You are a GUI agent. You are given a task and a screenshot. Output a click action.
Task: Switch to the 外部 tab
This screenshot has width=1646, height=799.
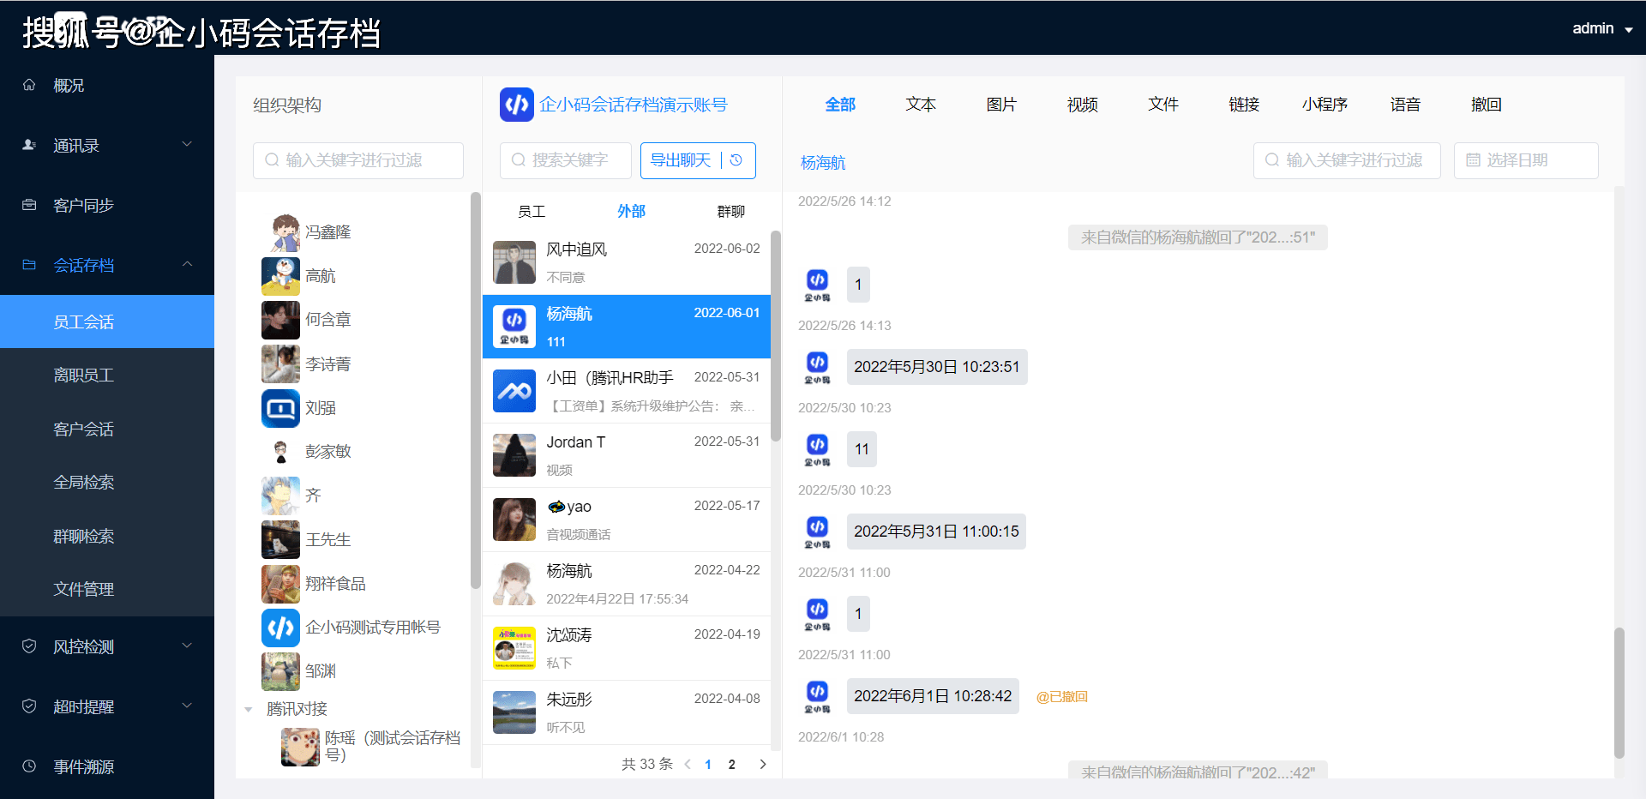coord(631,211)
